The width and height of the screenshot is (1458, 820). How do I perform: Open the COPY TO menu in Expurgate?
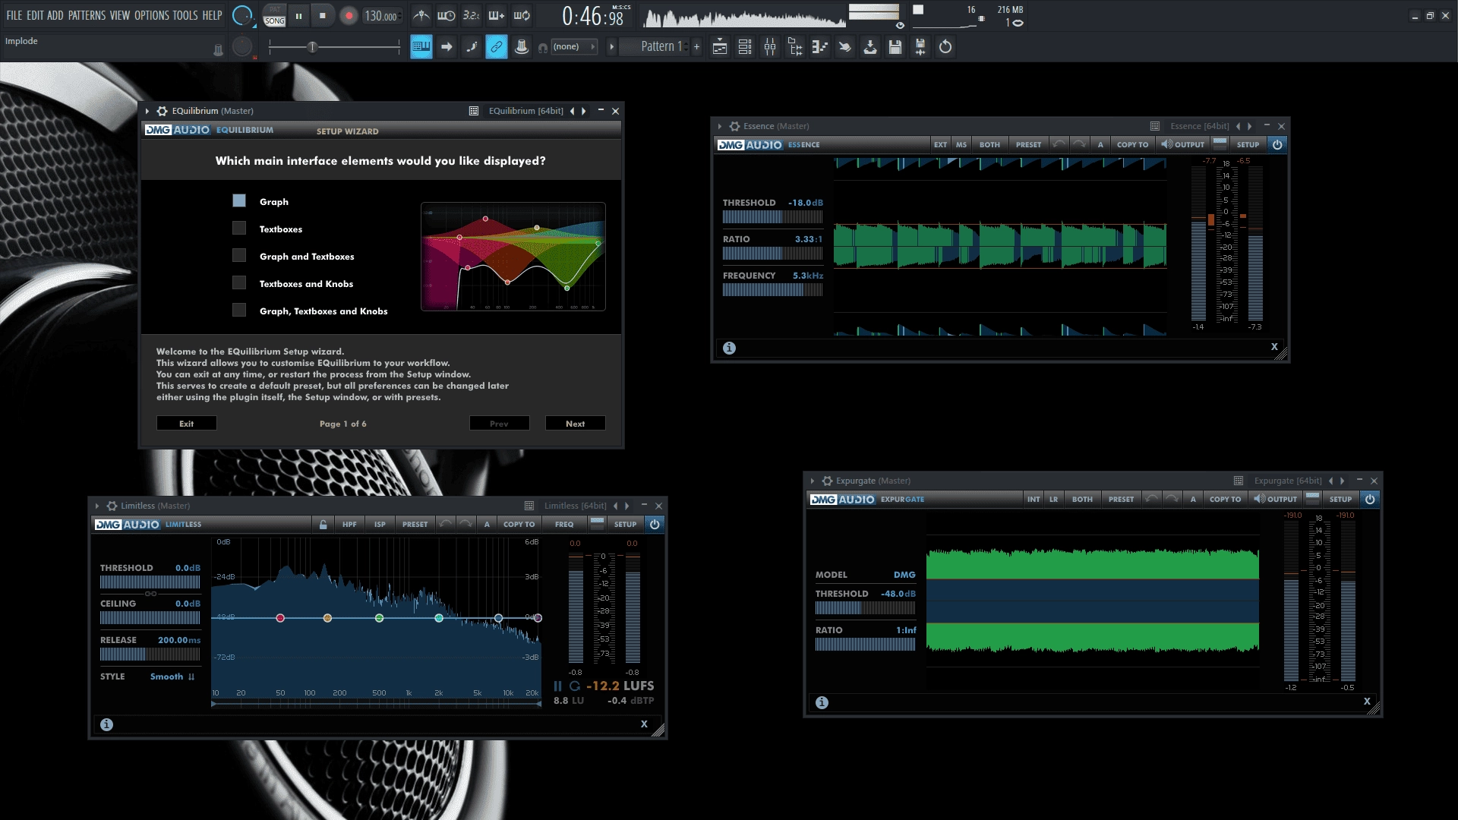point(1224,499)
